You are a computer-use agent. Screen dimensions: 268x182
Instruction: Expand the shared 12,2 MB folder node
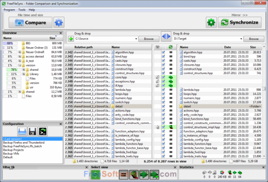tap(20, 92)
